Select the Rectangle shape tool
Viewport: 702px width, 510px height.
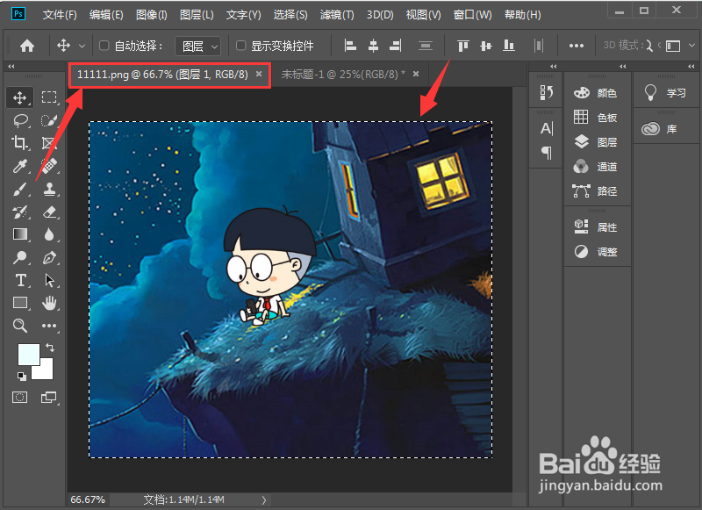pyautogui.click(x=20, y=303)
